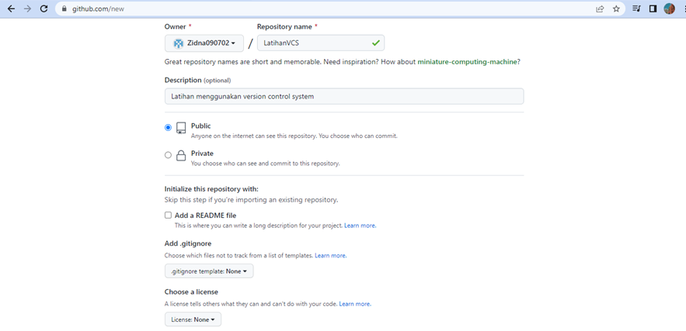The height and width of the screenshot is (331, 686).
Task: Click 'Skip this step if you're importing' text
Action: tap(251, 200)
